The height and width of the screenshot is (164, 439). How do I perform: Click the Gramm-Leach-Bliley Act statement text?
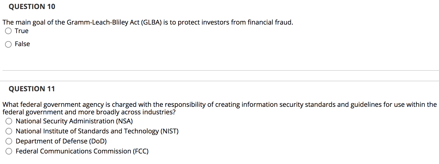[148, 22]
